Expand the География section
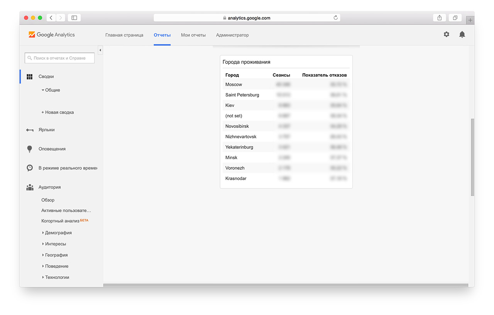This screenshot has width=494, height=315. (56, 255)
